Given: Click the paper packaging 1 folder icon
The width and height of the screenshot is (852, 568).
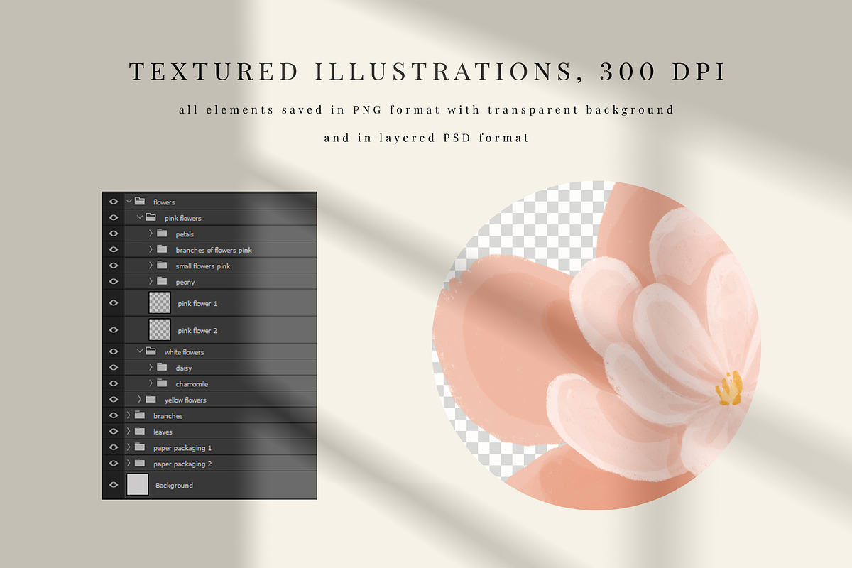Looking at the screenshot, I should tap(140, 447).
